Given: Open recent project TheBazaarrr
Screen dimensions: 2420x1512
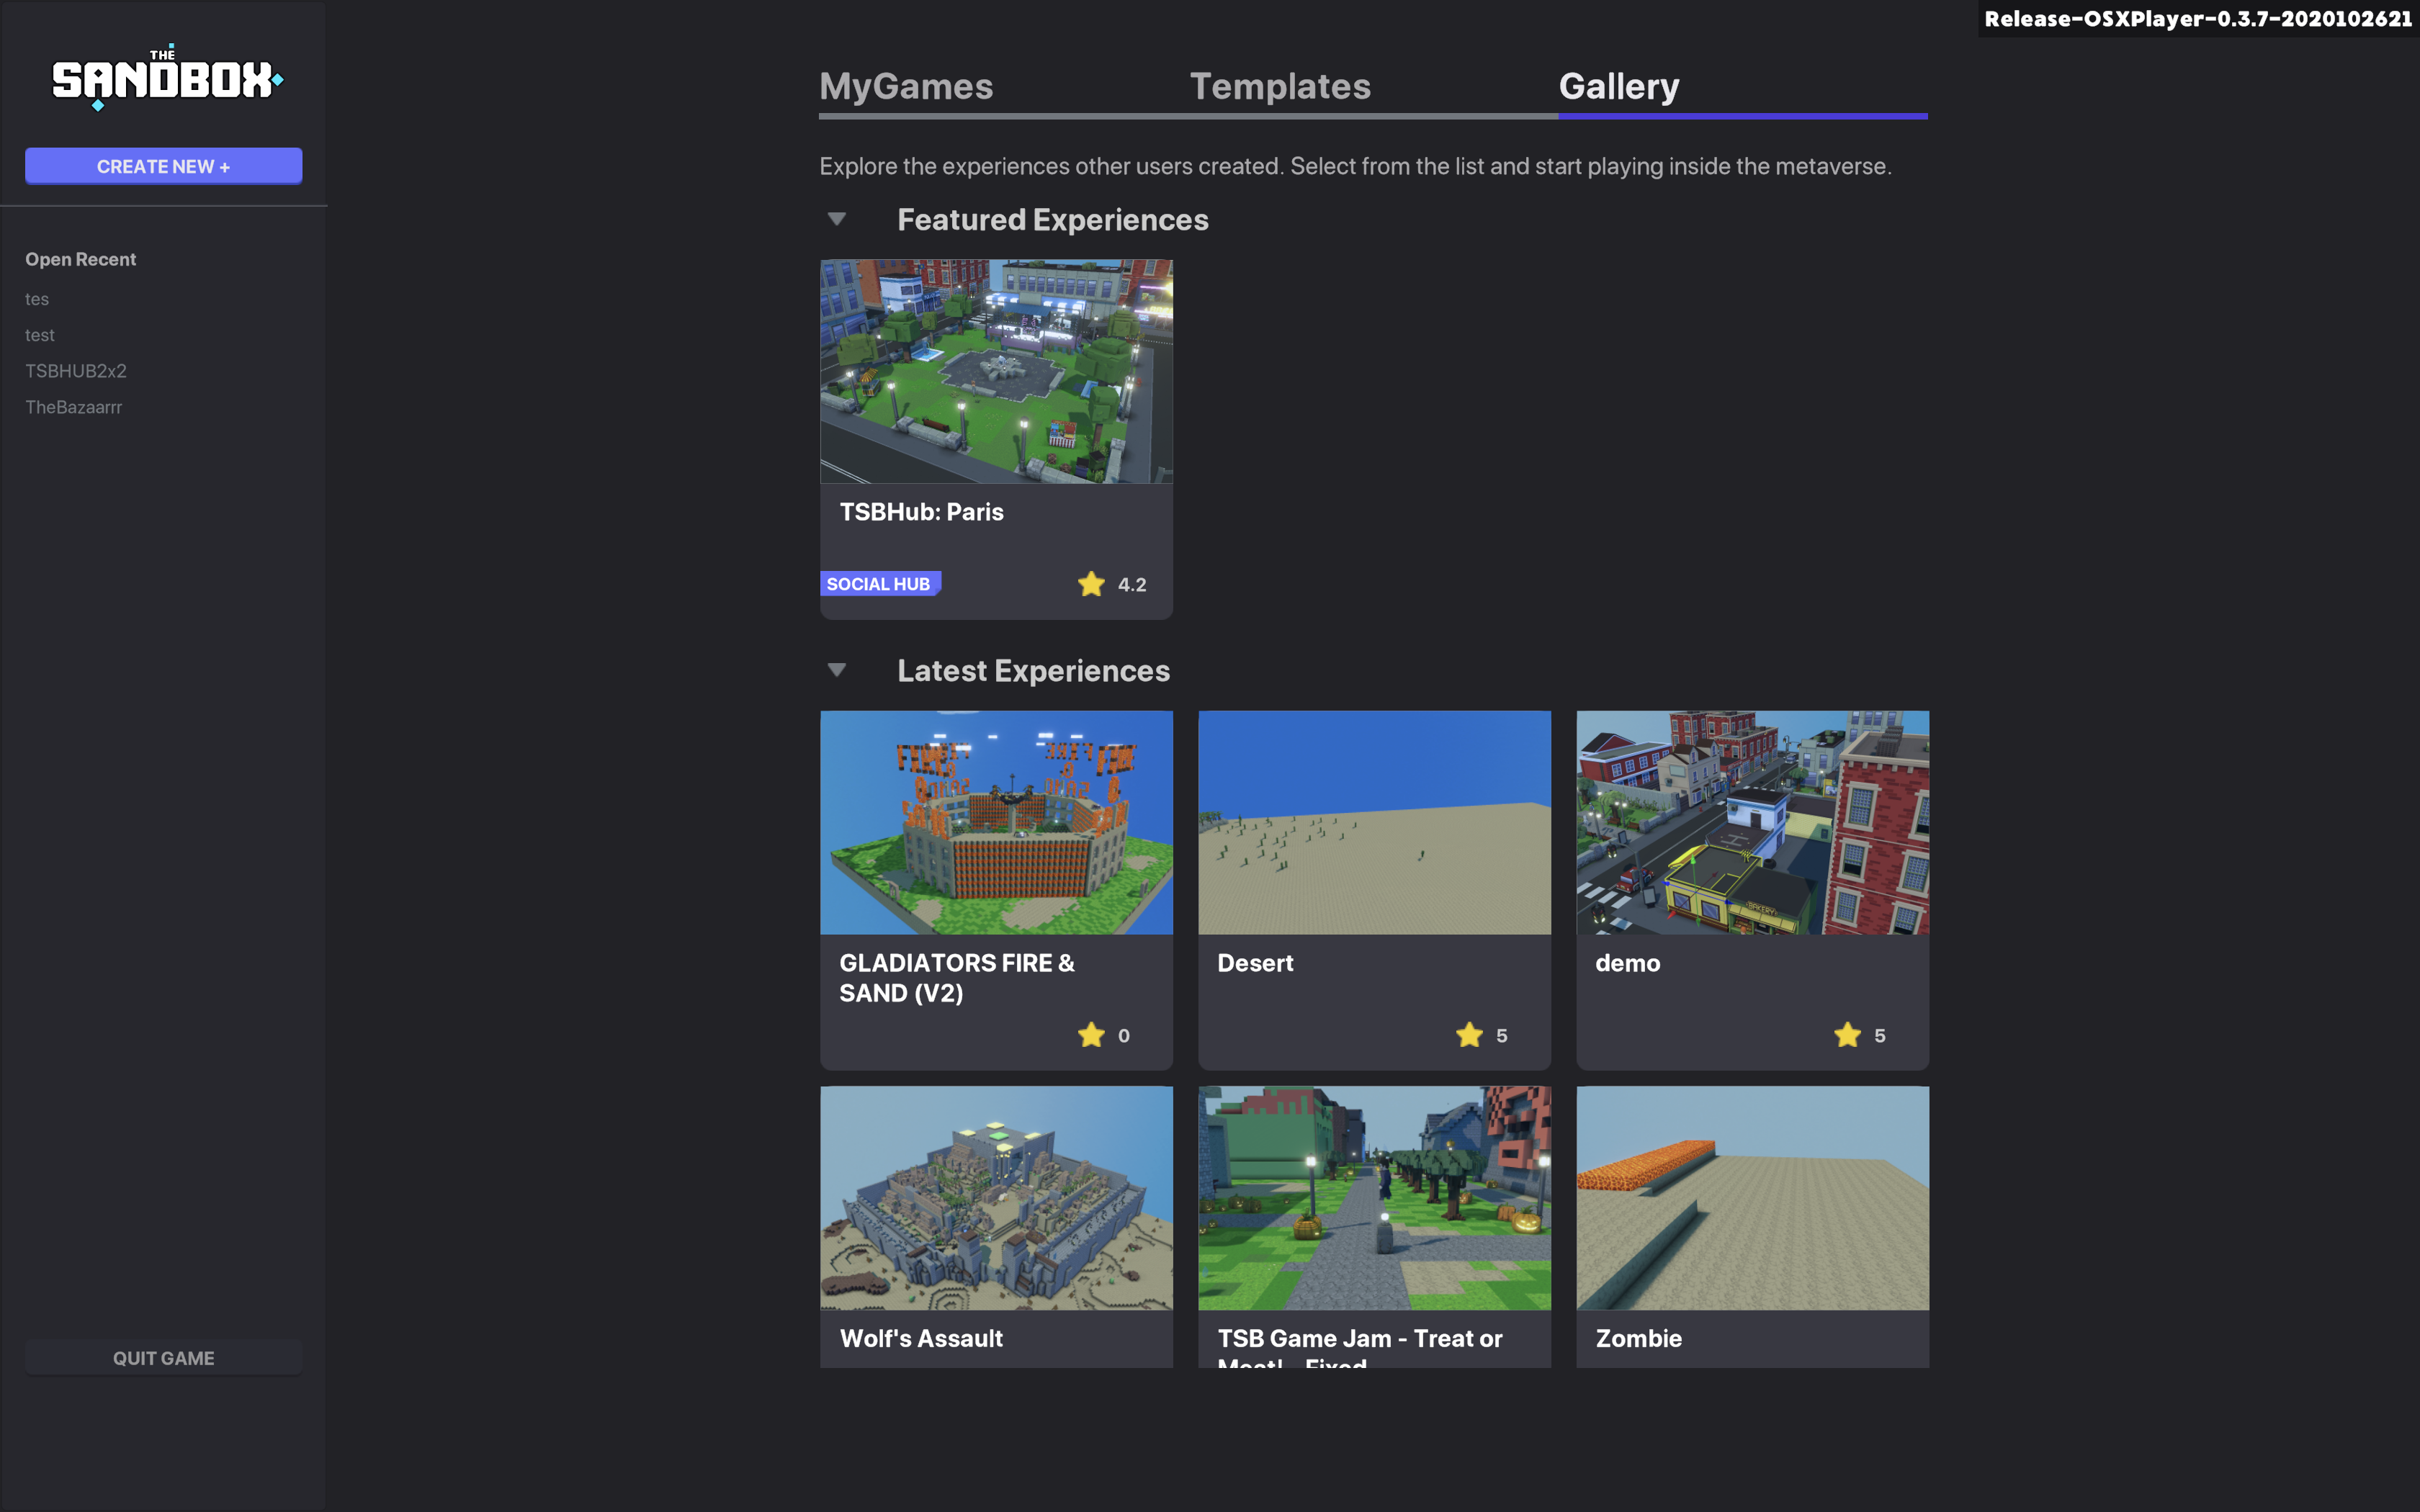Looking at the screenshot, I should 74,407.
